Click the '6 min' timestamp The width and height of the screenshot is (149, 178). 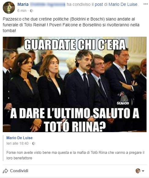tap(22, 11)
